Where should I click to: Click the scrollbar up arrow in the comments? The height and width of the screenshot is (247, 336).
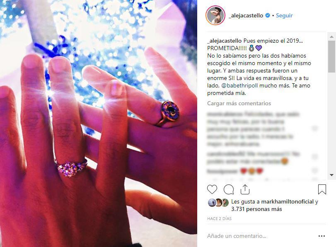pos(331,36)
